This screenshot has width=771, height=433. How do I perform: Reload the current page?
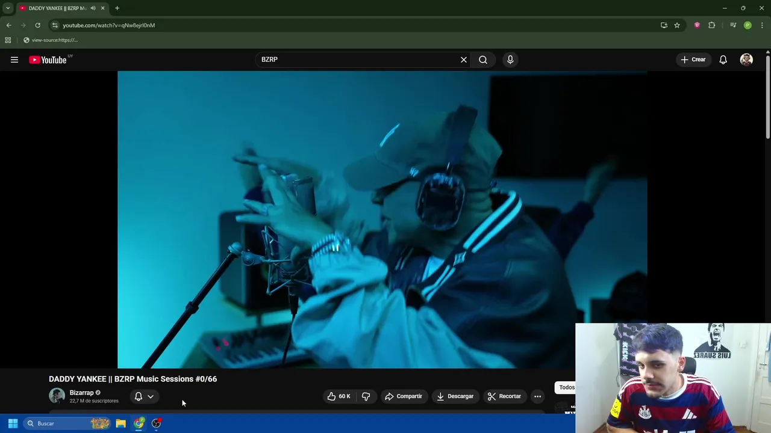pyautogui.click(x=37, y=25)
